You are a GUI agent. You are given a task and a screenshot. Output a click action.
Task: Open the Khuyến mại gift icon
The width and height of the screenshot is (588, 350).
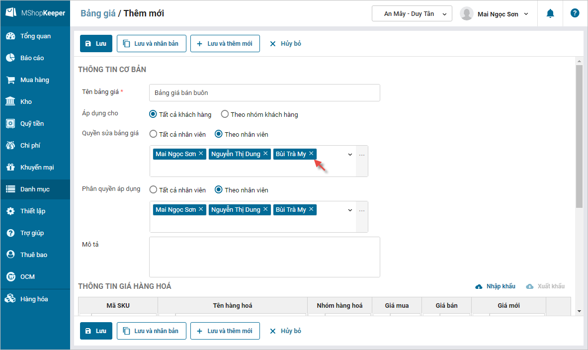(x=10, y=167)
